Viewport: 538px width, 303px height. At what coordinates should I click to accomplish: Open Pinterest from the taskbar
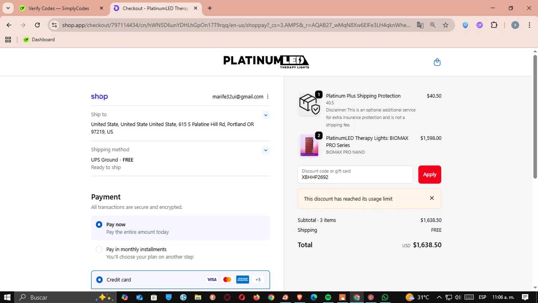[371, 297]
